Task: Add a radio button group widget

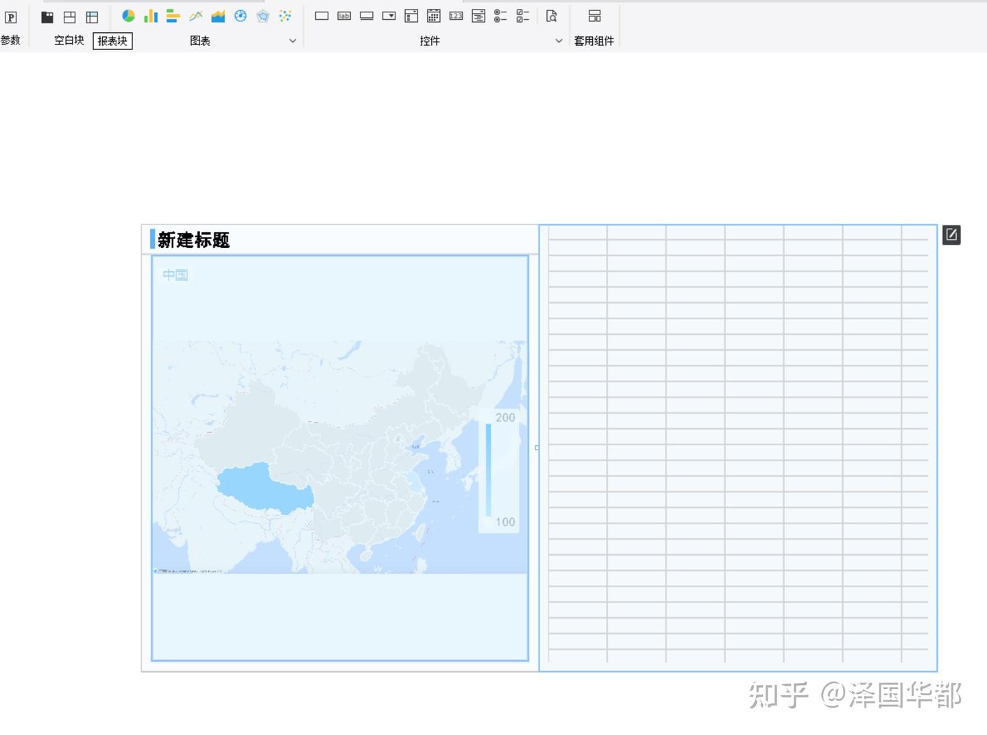Action: (500, 16)
